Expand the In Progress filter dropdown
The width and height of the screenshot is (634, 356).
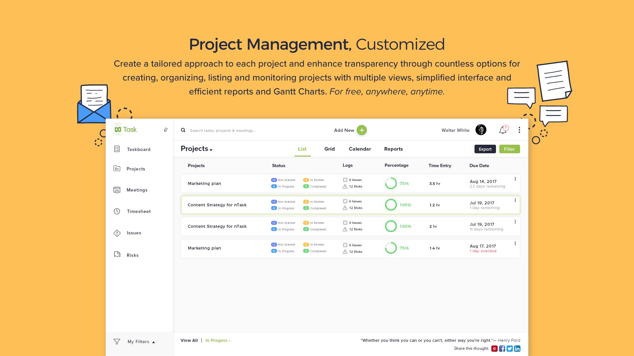tap(217, 340)
